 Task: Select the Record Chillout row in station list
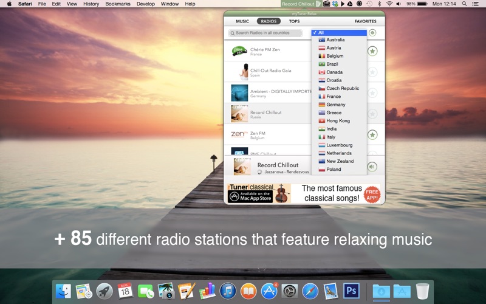268,114
